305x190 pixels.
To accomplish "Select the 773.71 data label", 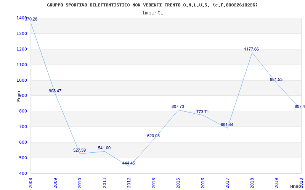I will tap(202, 112).
